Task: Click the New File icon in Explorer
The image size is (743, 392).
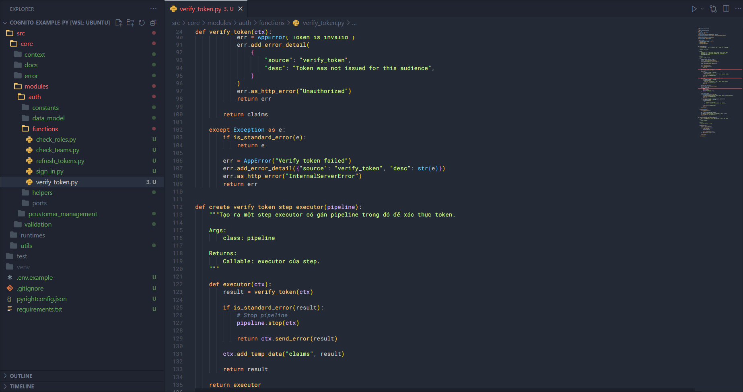Action: click(x=119, y=23)
